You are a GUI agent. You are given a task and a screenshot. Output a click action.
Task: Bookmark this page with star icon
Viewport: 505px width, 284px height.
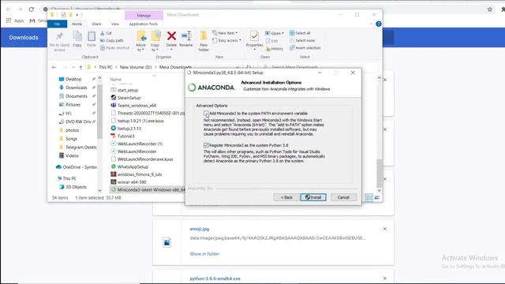pos(490,9)
